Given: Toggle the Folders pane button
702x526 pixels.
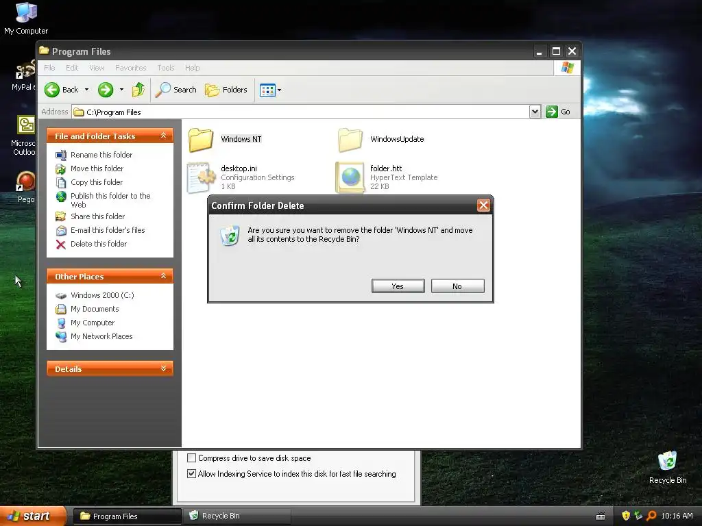Looking at the screenshot, I should pos(226,90).
